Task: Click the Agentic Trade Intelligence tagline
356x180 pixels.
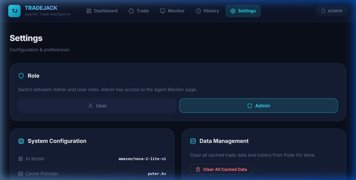Action: 47,14
